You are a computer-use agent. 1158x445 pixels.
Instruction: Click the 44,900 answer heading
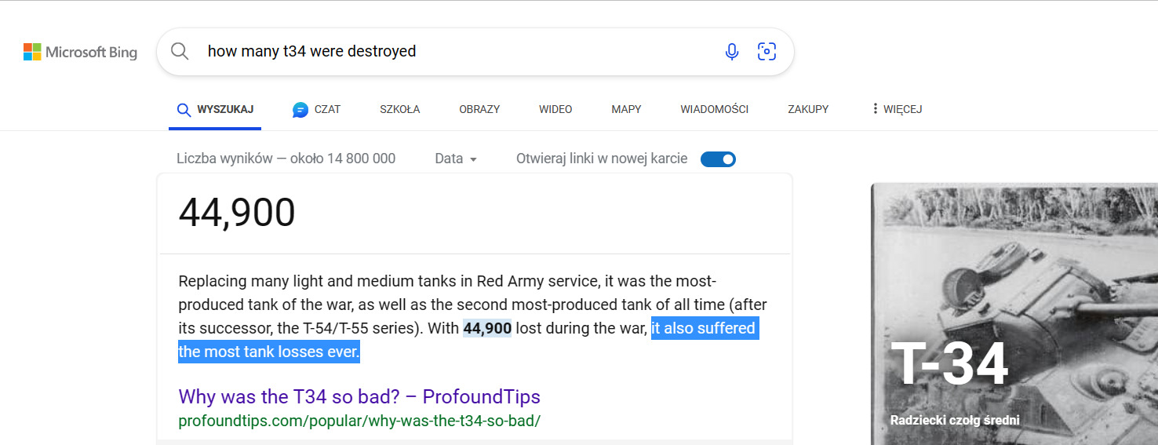point(237,212)
